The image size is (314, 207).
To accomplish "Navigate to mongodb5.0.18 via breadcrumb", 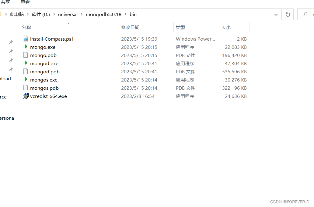I will click(103, 14).
